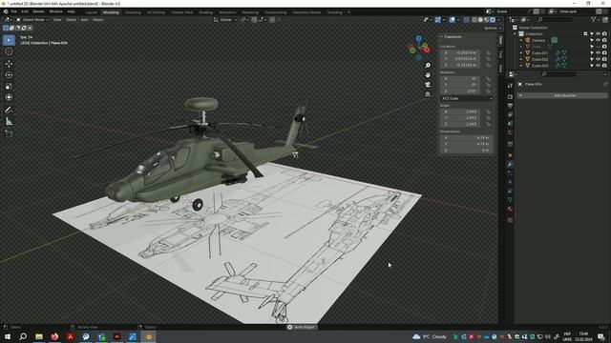611x343 pixels.
Task: Click the viewport zoom magnifier icon
Action: pos(428,66)
